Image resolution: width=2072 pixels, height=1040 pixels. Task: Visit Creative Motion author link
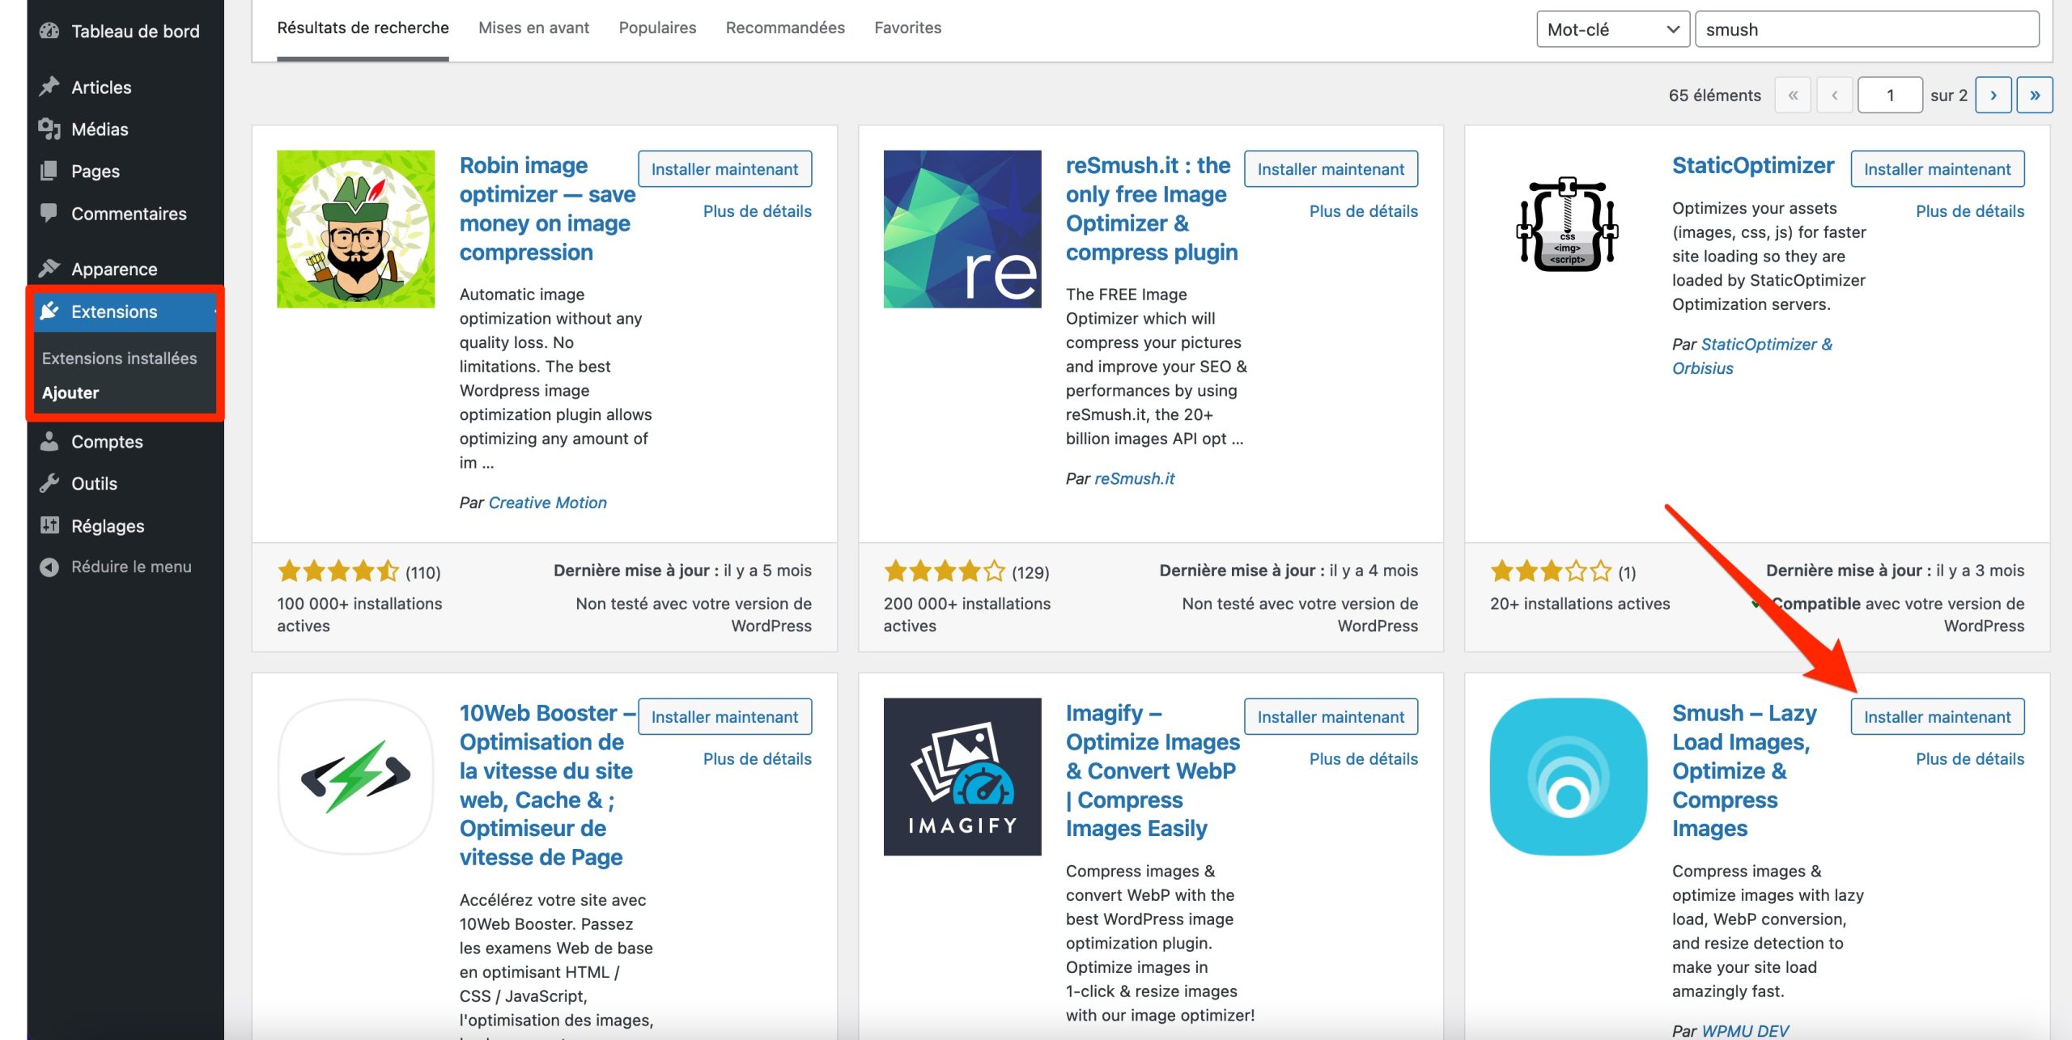(x=547, y=503)
